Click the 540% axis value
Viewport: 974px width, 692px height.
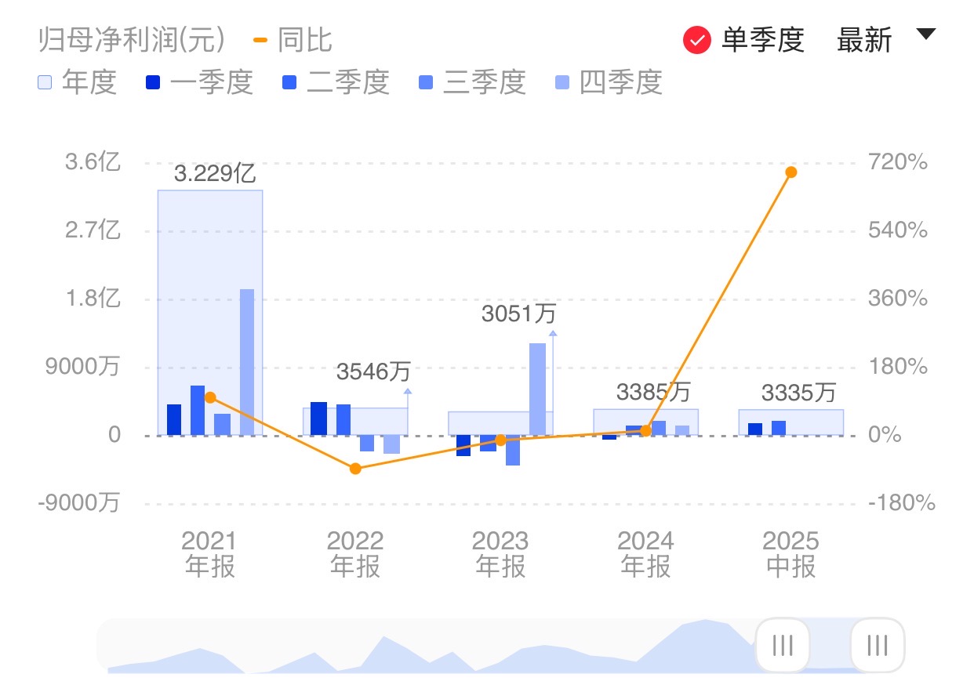pyautogui.click(x=899, y=230)
